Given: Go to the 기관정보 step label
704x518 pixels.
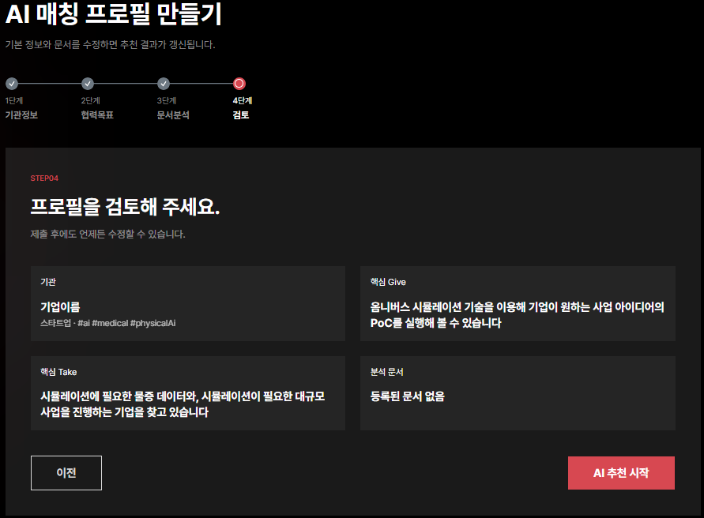Looking at the screenshot, I should pyautogui.click(x=21, y=115).
